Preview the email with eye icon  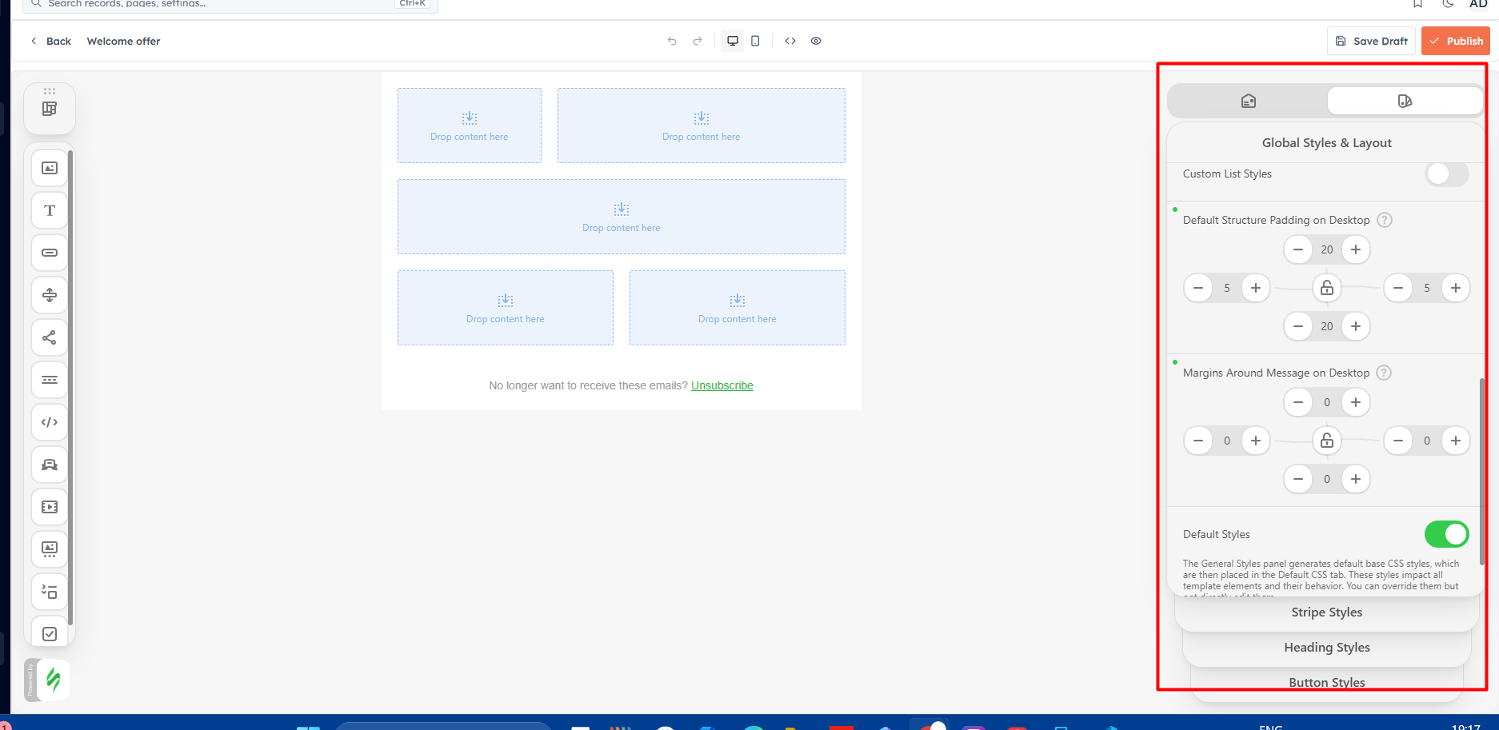tap(816, 41)
